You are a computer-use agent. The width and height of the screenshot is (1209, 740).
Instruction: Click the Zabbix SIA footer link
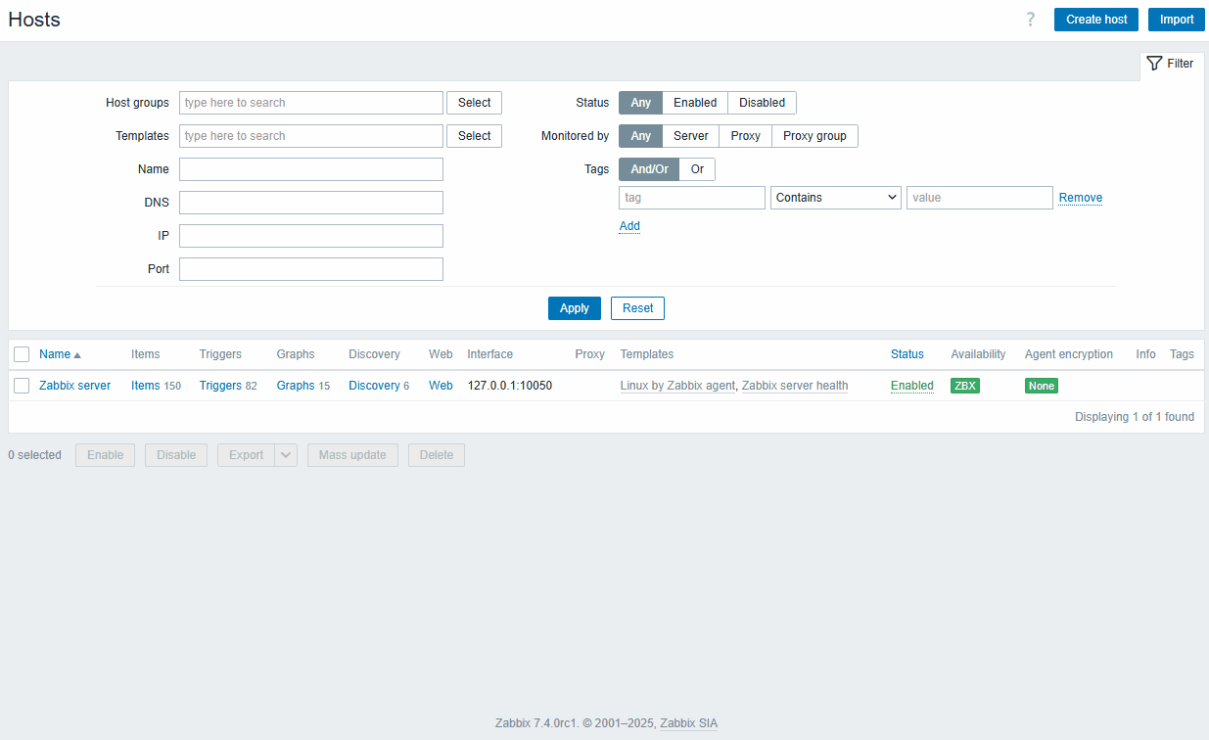pos(689,723)
